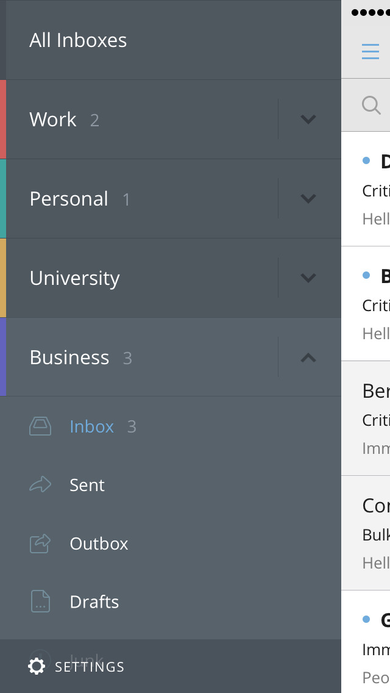Tap the hamburger menu icon
The image size is (390, 693).
(370, 52)
